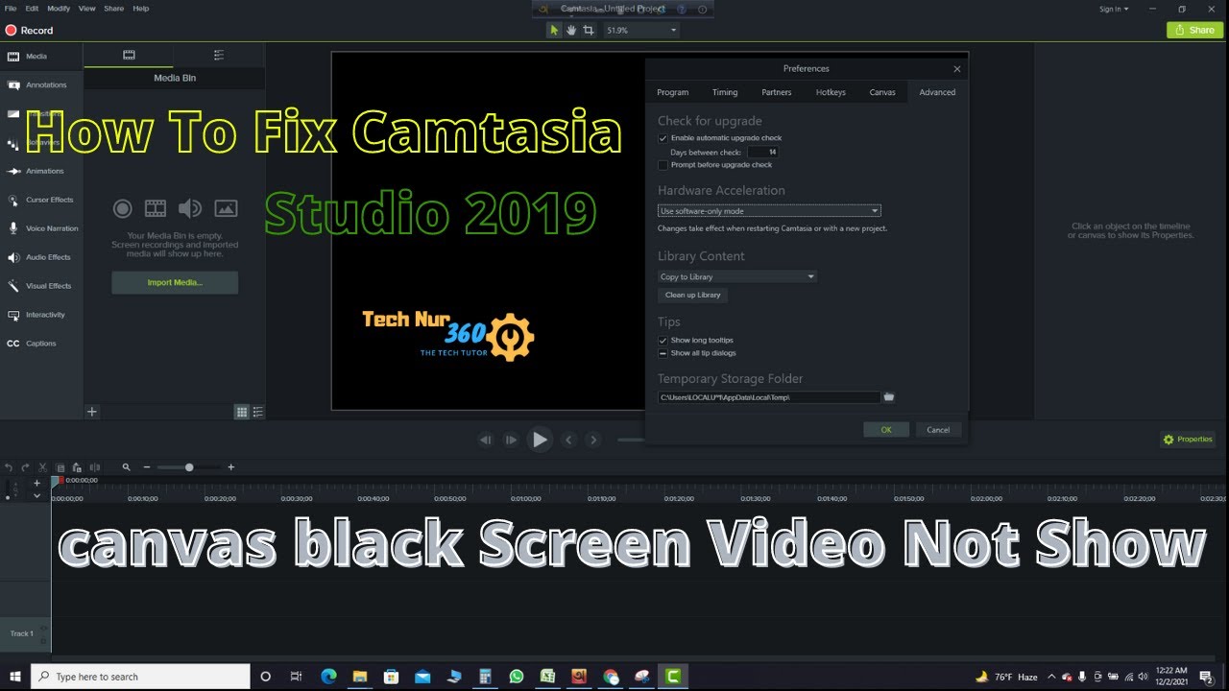Open the Interactivity panel

(x=41, y=315)
